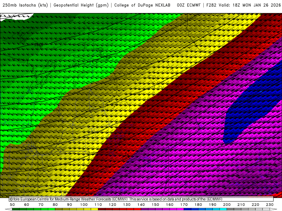Click the "250mb Isotachs (kts)" title text
282x211 pixels.
(25, 5)
